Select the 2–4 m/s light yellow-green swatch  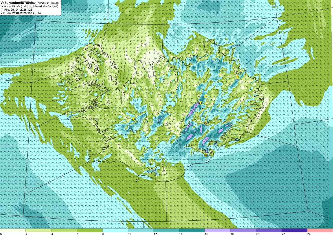point(39,231)
